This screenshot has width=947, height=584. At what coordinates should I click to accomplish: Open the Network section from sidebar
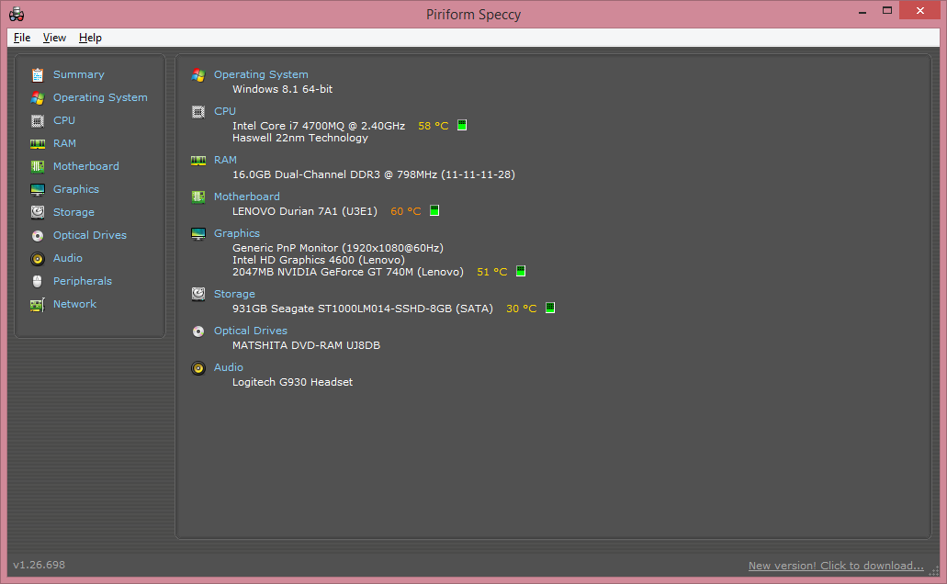[75, 304]
